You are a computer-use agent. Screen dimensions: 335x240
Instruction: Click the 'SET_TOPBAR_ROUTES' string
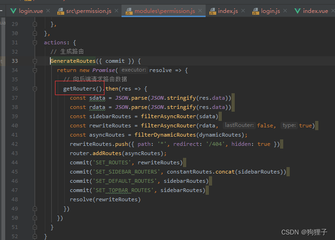point(123,190)
